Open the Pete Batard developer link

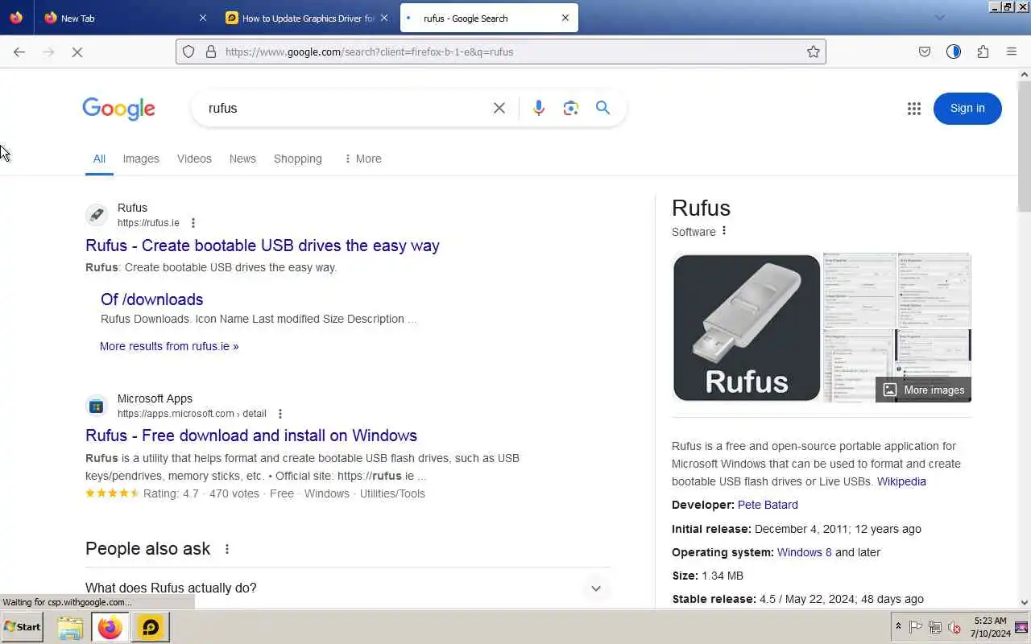click(x=768, y=505)
